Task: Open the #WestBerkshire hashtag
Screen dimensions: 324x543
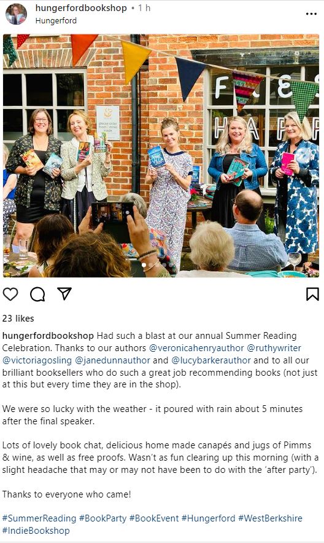Action: pyautogui.click(x=270, y=518)
